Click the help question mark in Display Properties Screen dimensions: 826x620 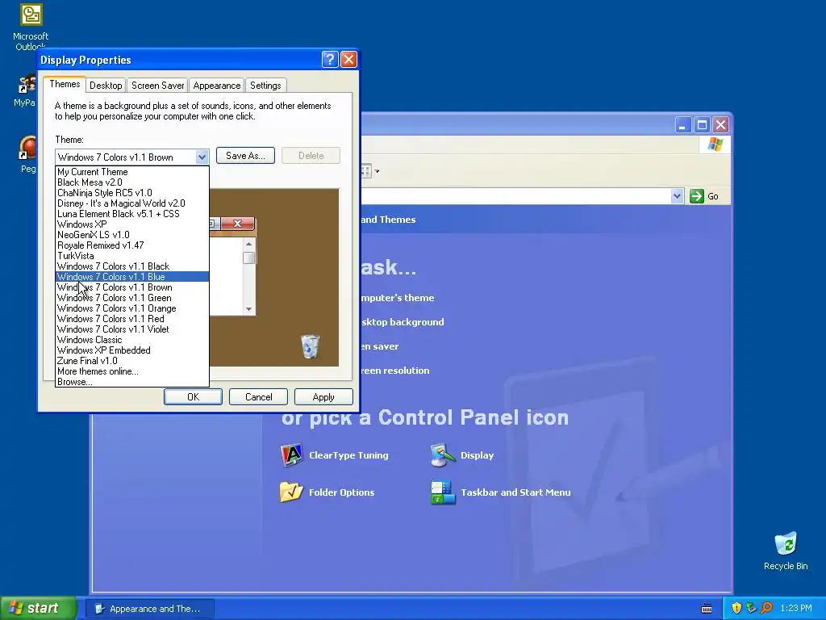(330, 59)
